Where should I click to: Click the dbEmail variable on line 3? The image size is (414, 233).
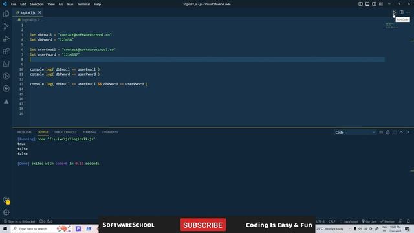[x=45, y=35]
